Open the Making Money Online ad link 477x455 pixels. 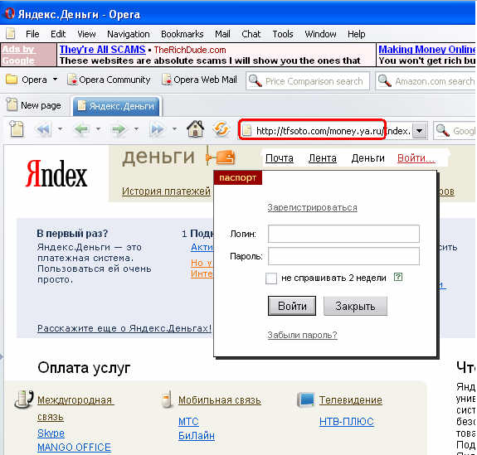427,49
